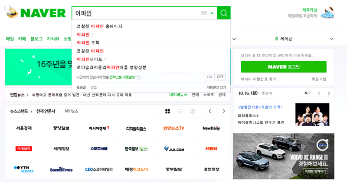The image size is (347, 182).
Task: Click the winged hat icon beside NAVER logo
Action: (x=11, y=12)
